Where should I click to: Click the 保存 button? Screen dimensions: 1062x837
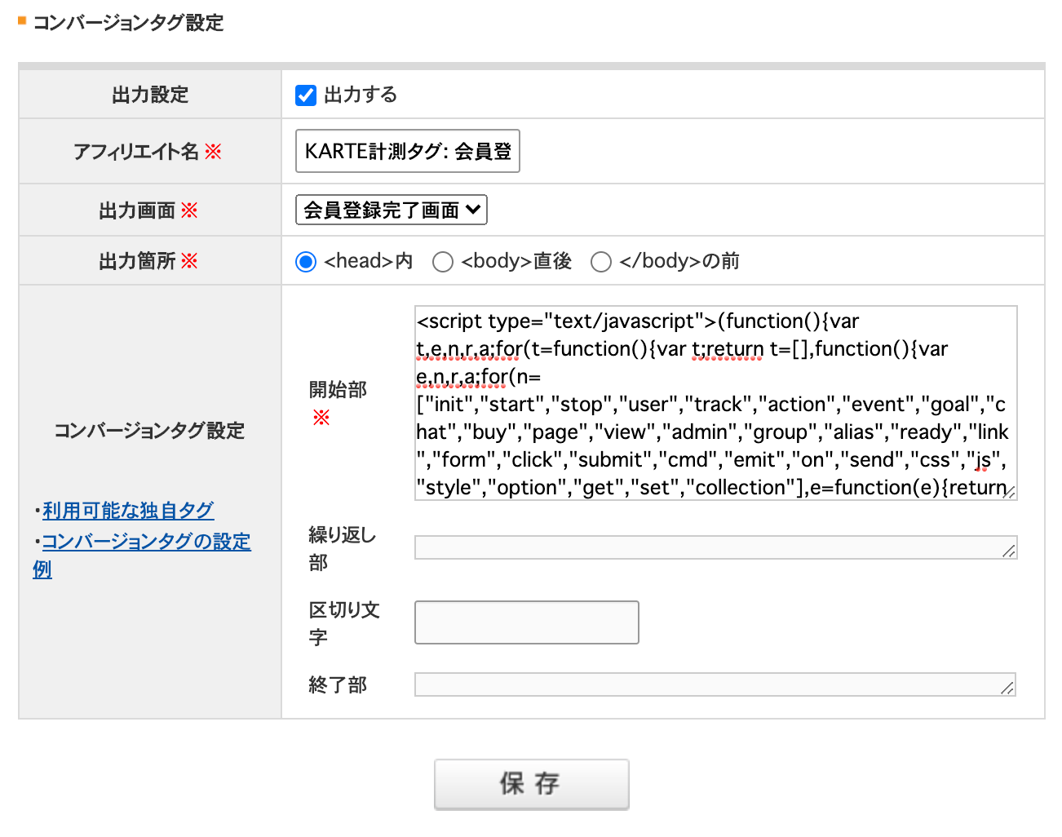tap(532, 784)
